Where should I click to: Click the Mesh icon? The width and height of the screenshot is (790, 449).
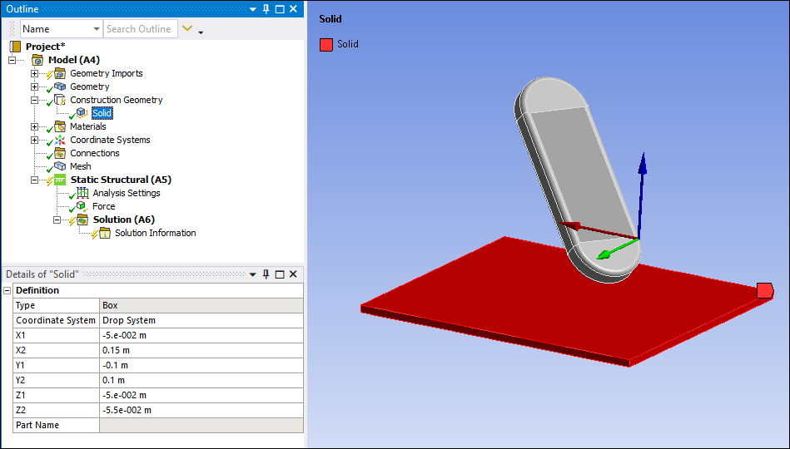pos(60,166)
